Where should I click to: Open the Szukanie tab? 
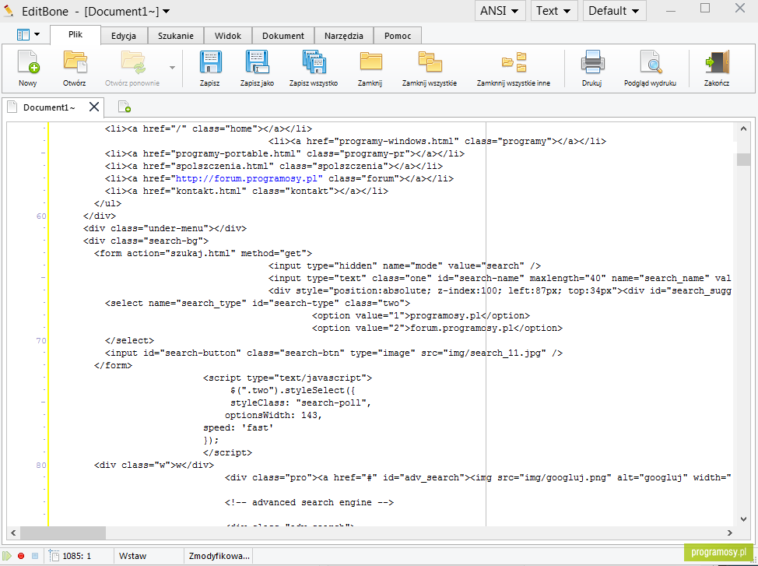[x=175, y=36]
